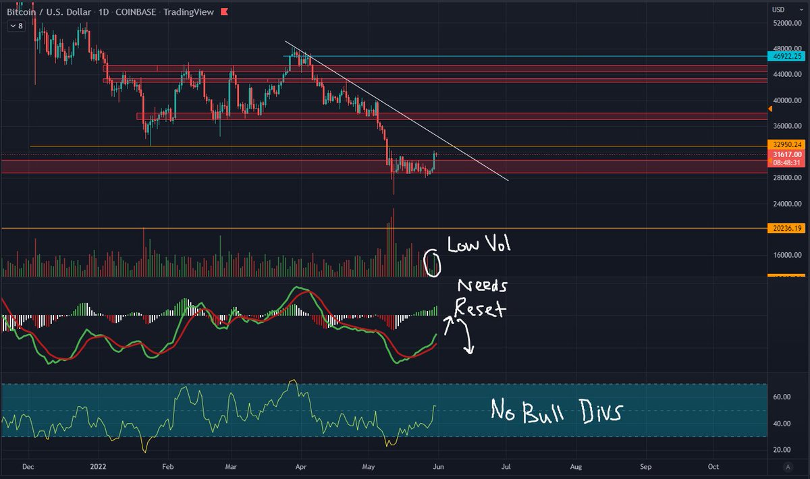Screen dimensions: 810x479
Task: Click the 20.00 RSI axis value
Action: coord(782,450)
